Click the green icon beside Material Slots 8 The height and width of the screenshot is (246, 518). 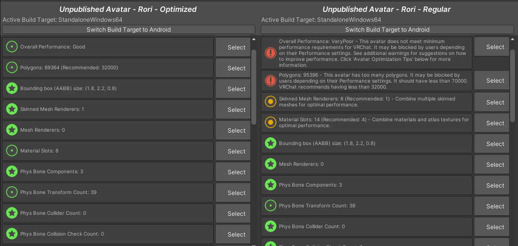click(12, 151)
